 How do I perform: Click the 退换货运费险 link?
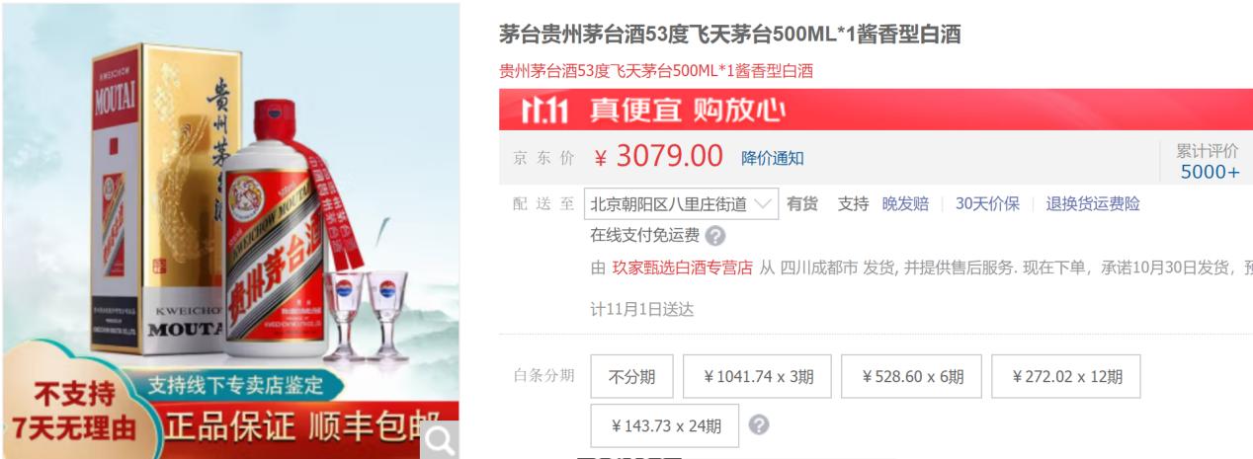click(1093, 204)
